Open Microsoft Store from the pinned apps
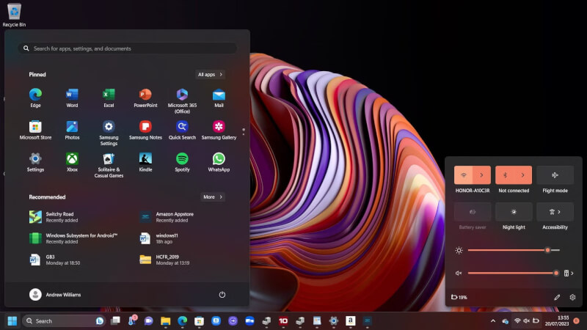The width and height of the screenshot is (587, 330). 35,131
